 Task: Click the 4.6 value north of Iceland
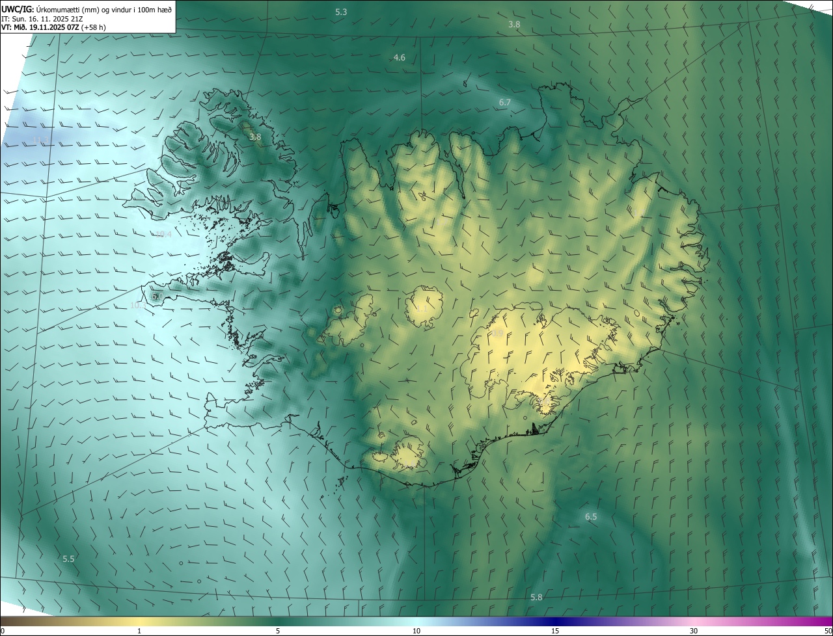click(400, 58)
